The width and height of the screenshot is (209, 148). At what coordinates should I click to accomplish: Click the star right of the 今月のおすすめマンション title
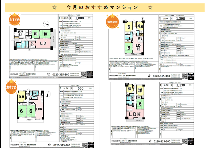[x=150, y=7]
